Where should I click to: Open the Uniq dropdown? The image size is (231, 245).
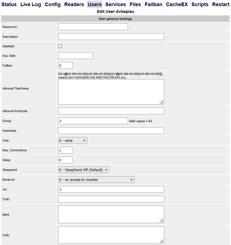coord(73,140)
